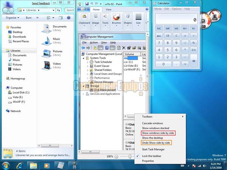Click the volume speaker icon in system tray
This screenshot has height=170, width=227.
204,166
